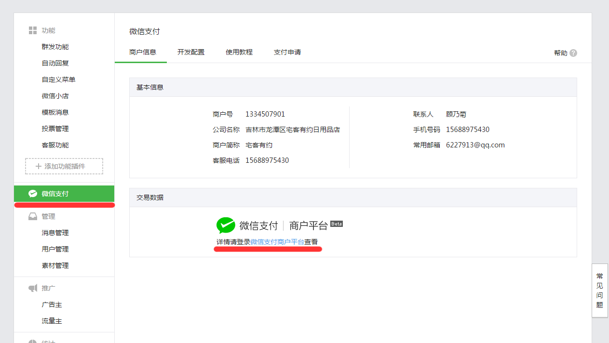The height and width of the screenshot is (343, 609).
Task: Open 自定义菜单 in sidebar
Action: (x=58, y=79)
